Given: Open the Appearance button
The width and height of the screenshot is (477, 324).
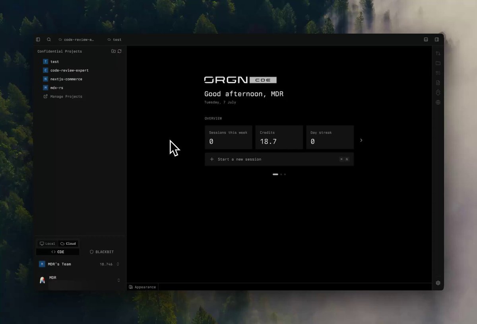Looking at the screenshot, I should coord(142,287).
